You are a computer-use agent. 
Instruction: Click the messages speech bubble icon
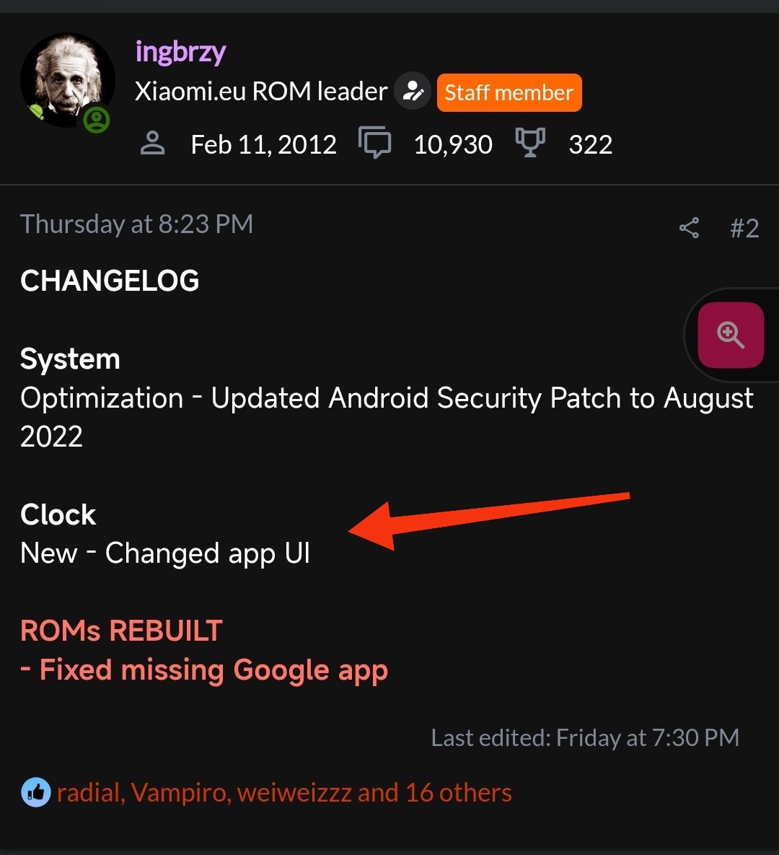(x=375, y=142)
